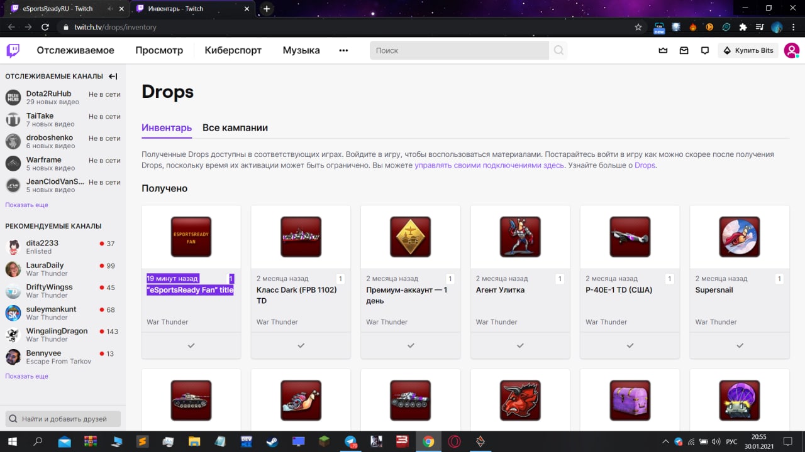
Task: Open JeanClodVanS... followed channel
Action: [x=63, y=185]
